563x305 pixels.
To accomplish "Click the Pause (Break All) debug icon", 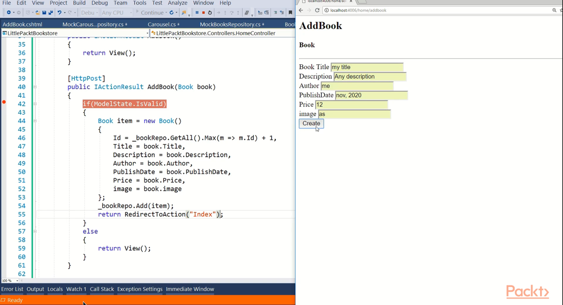I will [197, 13].
